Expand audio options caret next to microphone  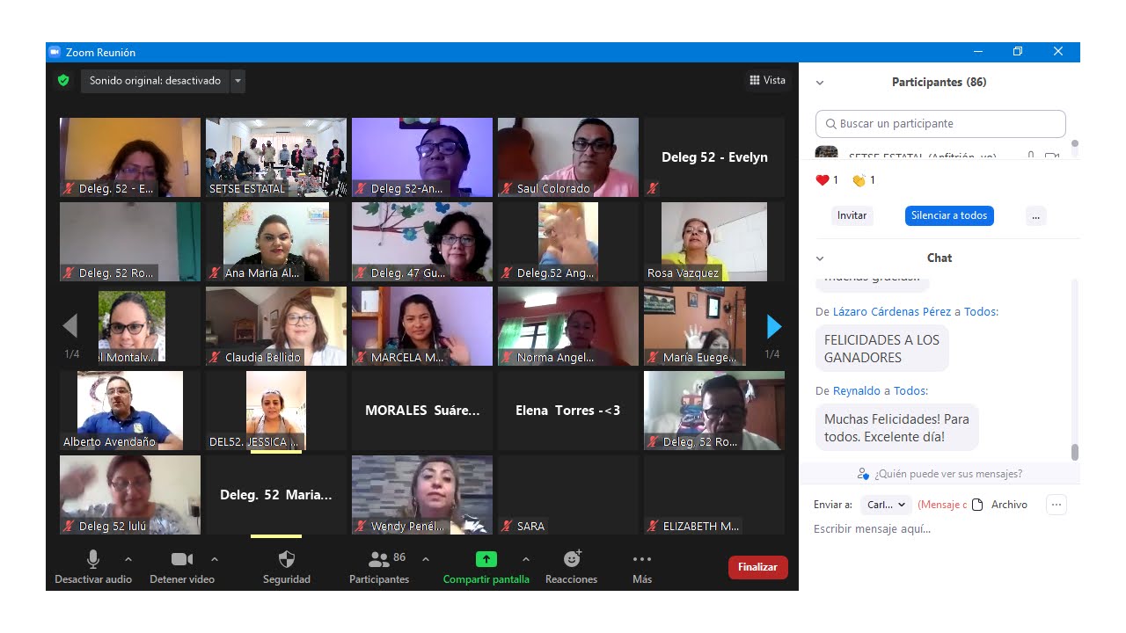pos(128,559)
